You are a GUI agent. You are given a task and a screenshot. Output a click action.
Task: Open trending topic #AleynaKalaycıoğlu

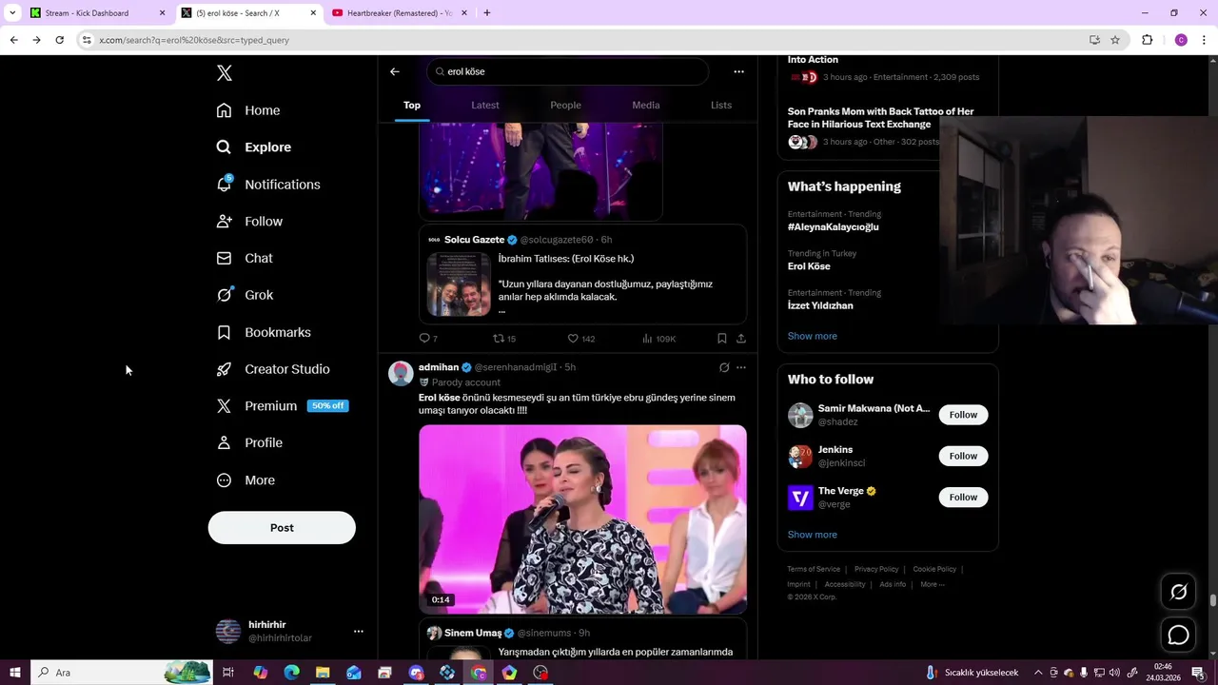(x=833, y=227)
